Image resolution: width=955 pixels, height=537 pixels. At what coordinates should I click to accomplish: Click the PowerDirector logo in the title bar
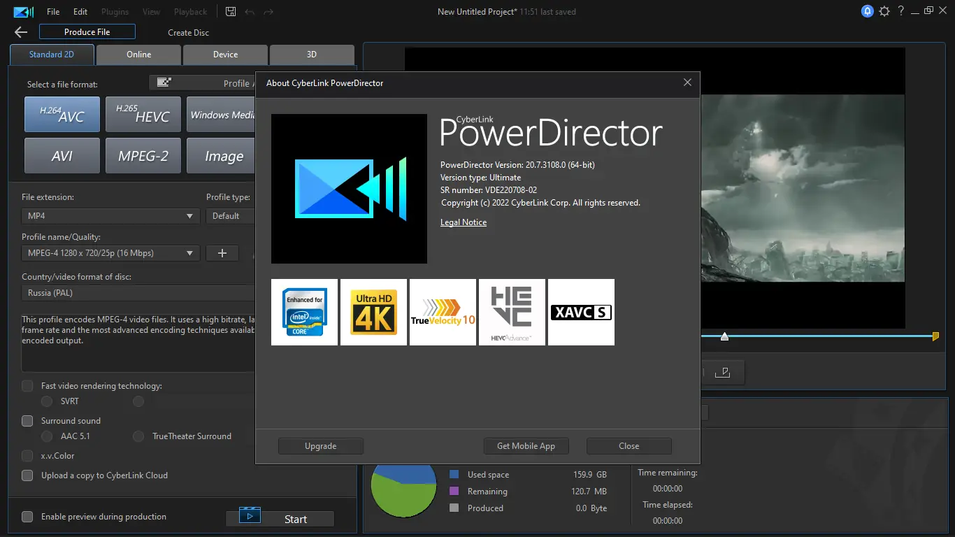[x=23, y=11]
